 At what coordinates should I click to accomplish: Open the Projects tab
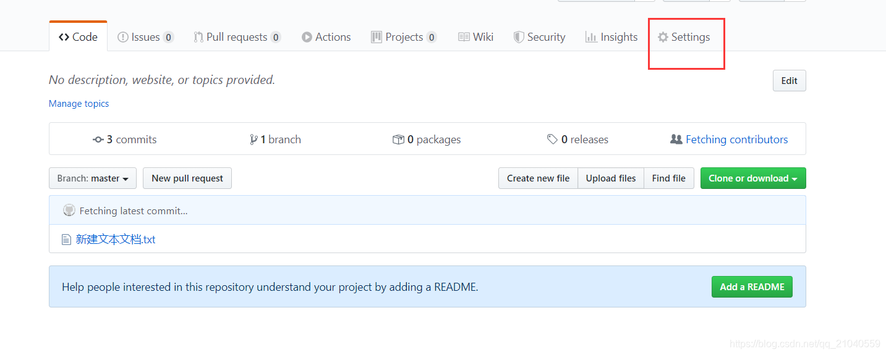pyautogui.click(x=404, y=37)
